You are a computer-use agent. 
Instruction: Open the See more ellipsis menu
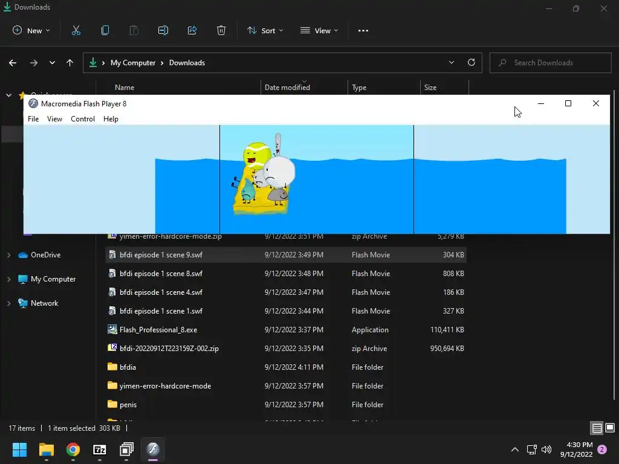coord(363,30)
